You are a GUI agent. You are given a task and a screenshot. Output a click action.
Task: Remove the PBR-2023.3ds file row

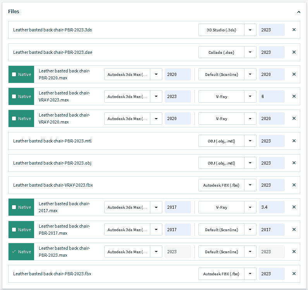[x=294, y=30]
